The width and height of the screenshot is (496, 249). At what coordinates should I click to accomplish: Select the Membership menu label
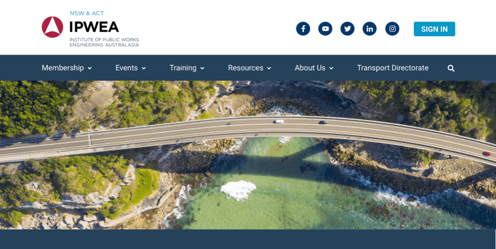coord(63,68)
